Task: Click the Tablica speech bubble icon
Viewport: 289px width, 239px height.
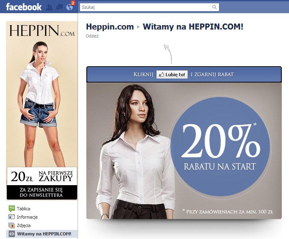Action: point(12,208)
